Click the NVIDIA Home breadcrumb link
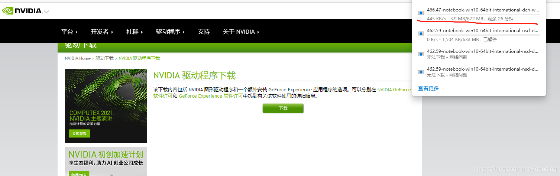560x176 pixels. (78, 58)
